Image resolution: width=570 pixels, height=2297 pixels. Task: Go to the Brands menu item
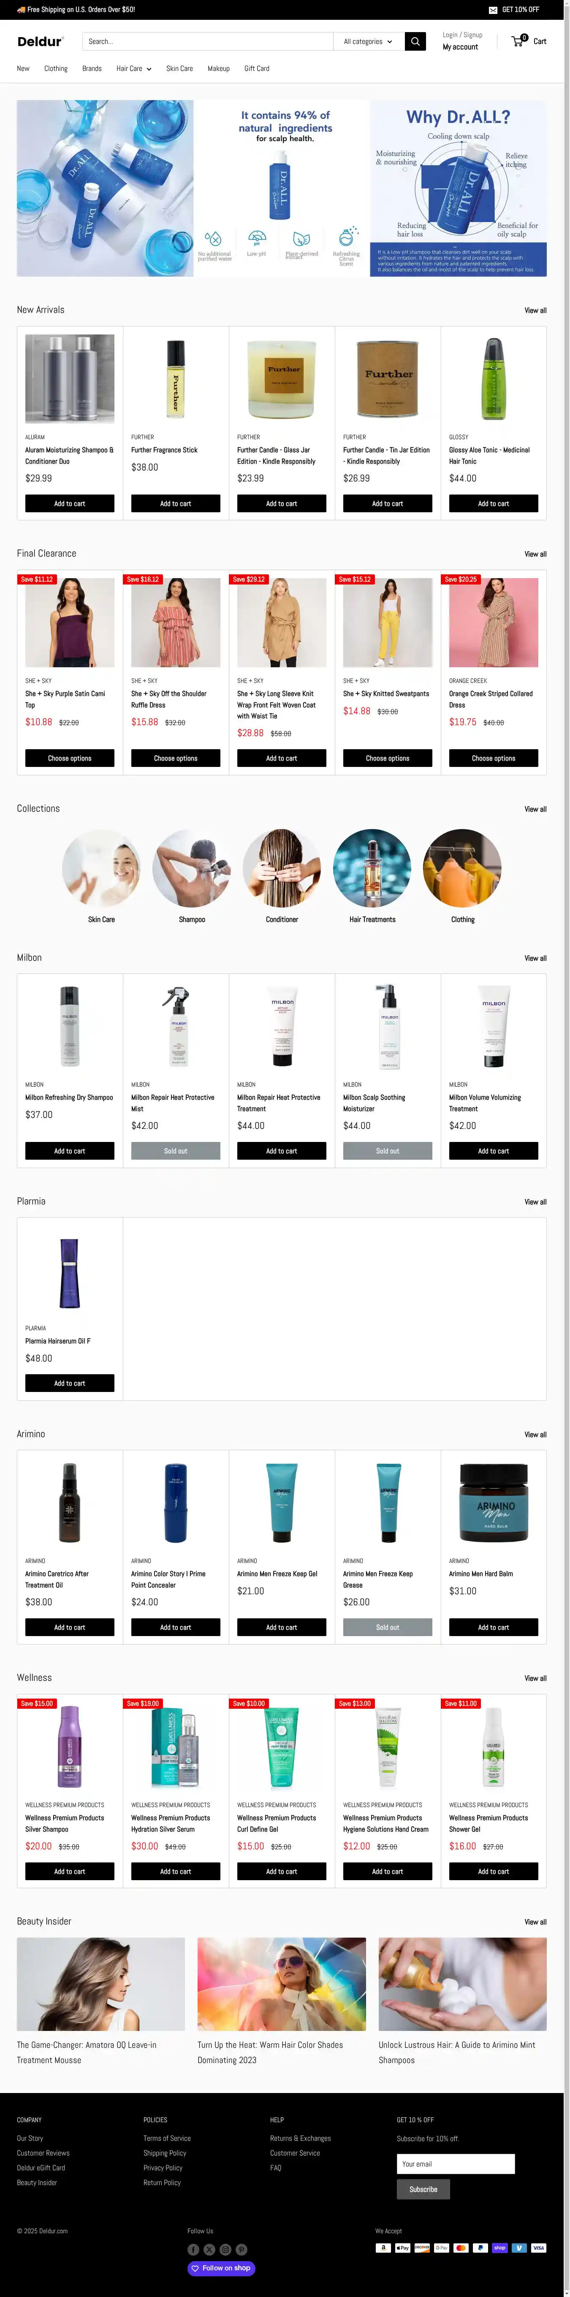(x=92, y=69)
